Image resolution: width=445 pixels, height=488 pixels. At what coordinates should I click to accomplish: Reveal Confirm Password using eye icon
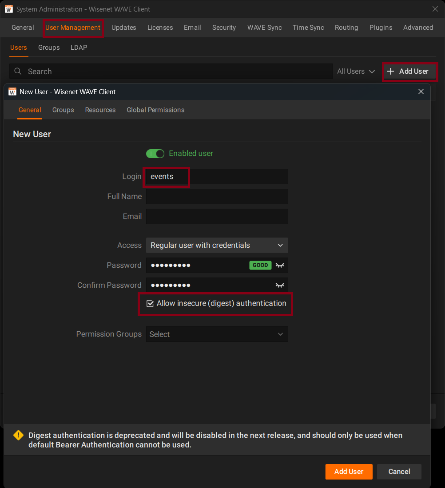click(x=279, y=285)
